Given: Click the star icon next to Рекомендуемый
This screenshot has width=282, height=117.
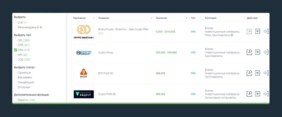Looking at the screenshot, I should (41, 27).
